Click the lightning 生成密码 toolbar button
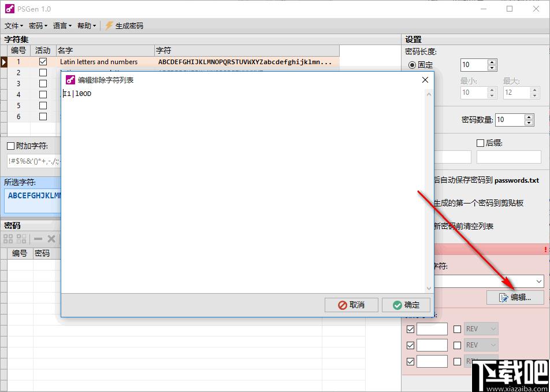Viewport: 550px width, 392px height. tap(124, 25)
